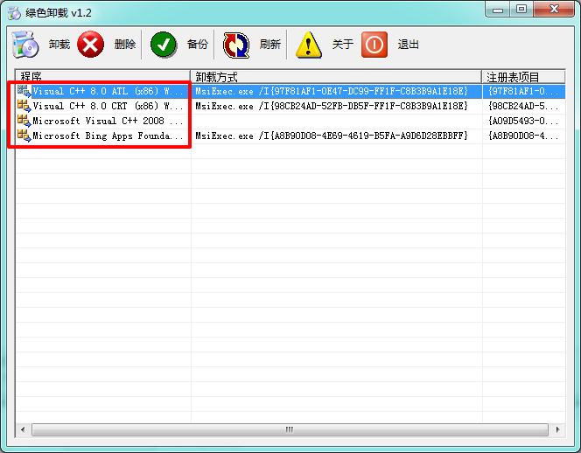Click the 删除 toolbar label
The image size is (581, 453).
click(x=125, y=45)
